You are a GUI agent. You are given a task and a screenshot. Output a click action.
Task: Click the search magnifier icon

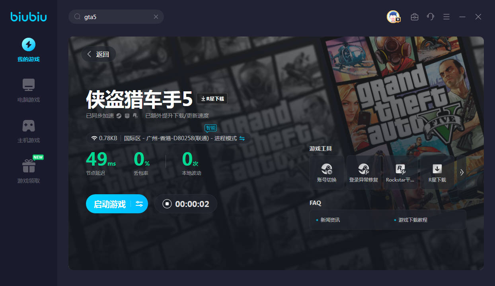coord(78,17)
